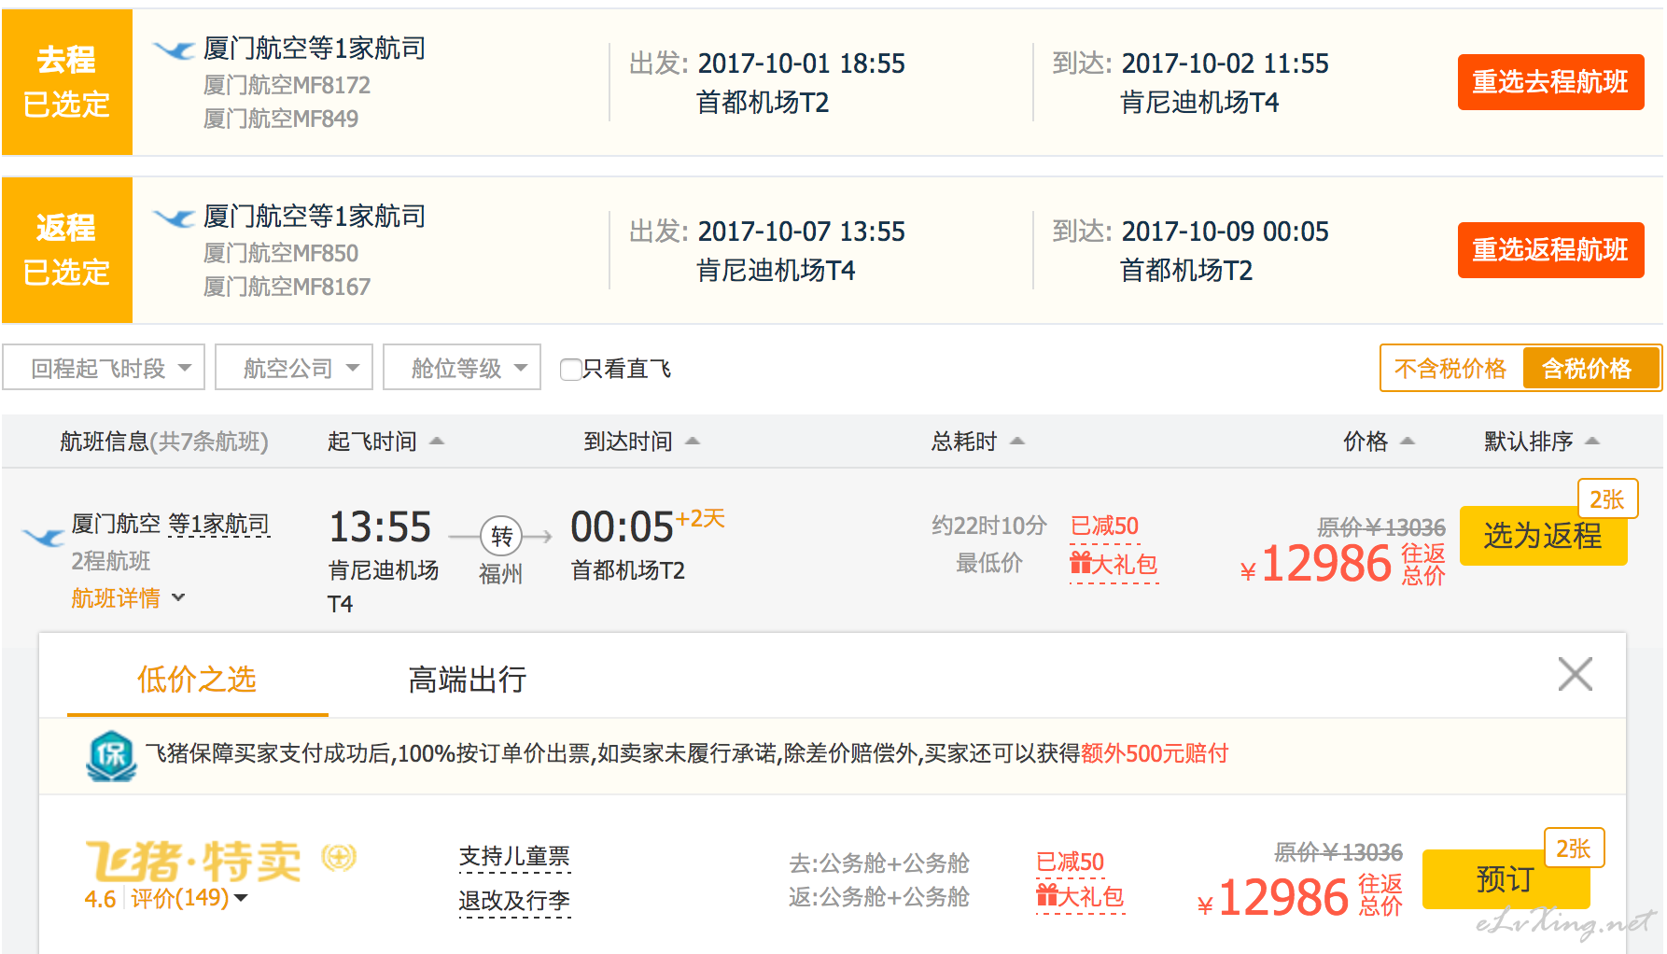Click the gift 大礼包 icon in flight row

pyautogui.click(x=1081, y=563)
